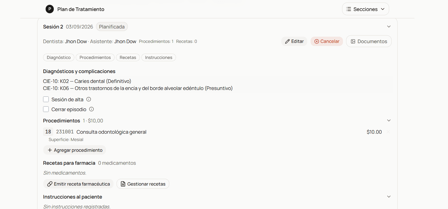Cancel the session using Cancelar button
The width and height of the screenshot is (448, 209).
point(327,41)
